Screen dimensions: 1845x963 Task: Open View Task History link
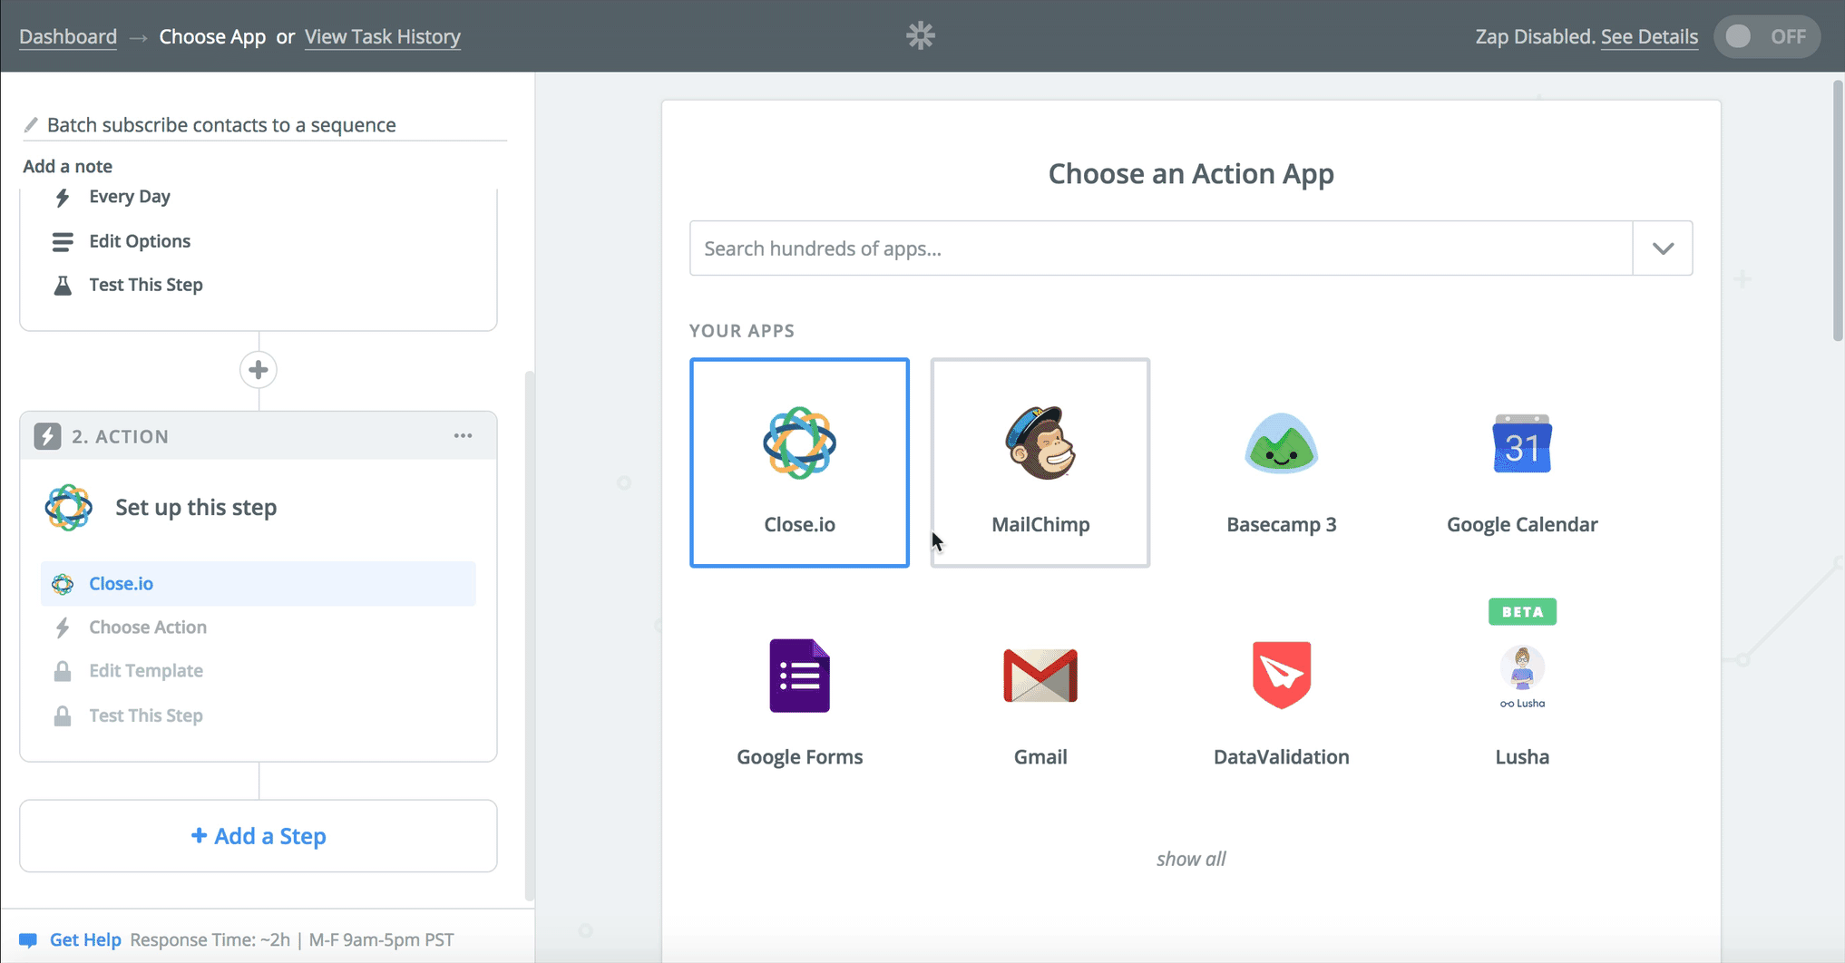tap(383, 36)
